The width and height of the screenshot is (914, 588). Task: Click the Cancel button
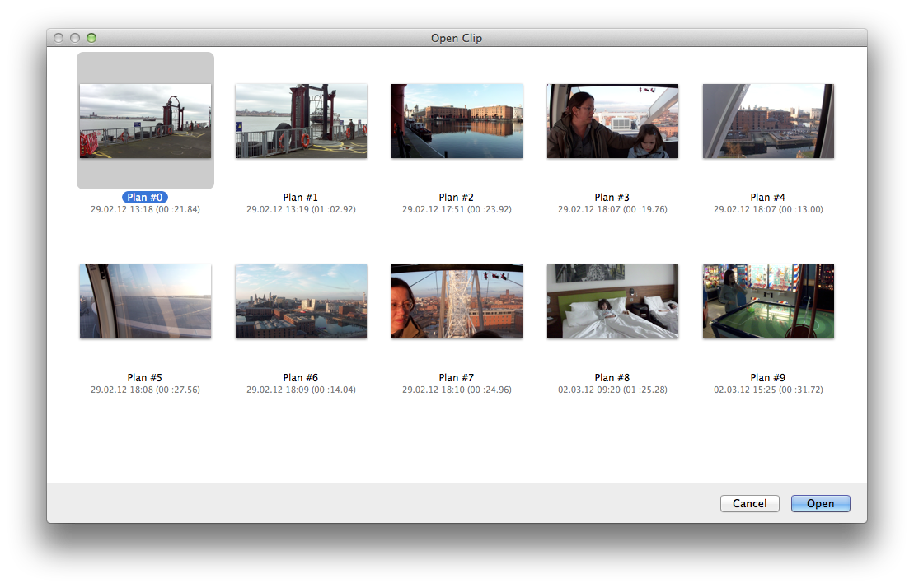[x=749, y=503]
